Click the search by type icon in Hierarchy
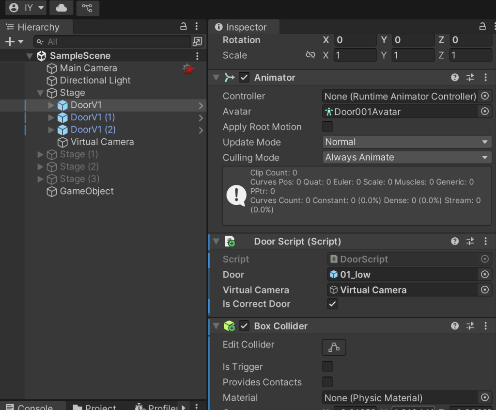This screenshot has width=496, height=410. [x=197, y=42]
